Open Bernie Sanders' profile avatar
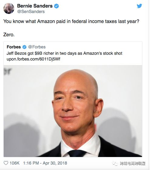Screen dimensions: 150x170 pyautogui.click(x=9, y=8)
